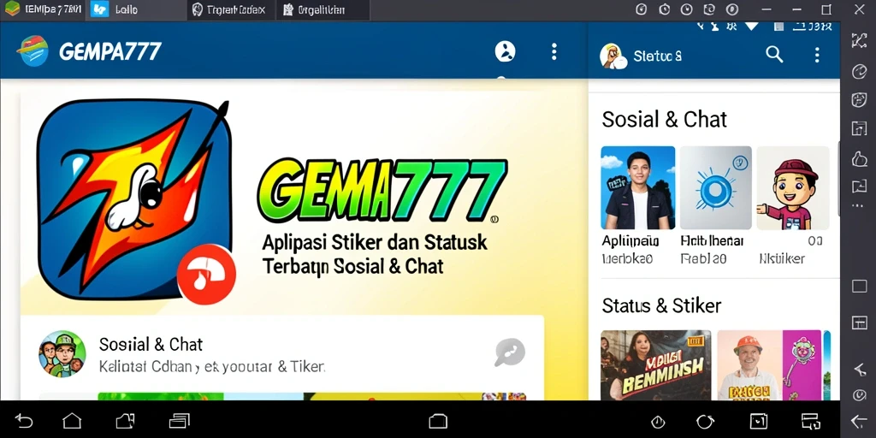Open the three-dot menu beside the profile icon
The height and width of the screenshot is (438, 876).
(553, 51)
